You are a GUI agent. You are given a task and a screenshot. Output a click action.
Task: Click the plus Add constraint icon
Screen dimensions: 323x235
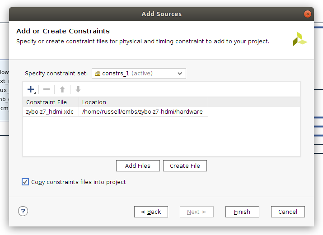[x=31, y=89]
